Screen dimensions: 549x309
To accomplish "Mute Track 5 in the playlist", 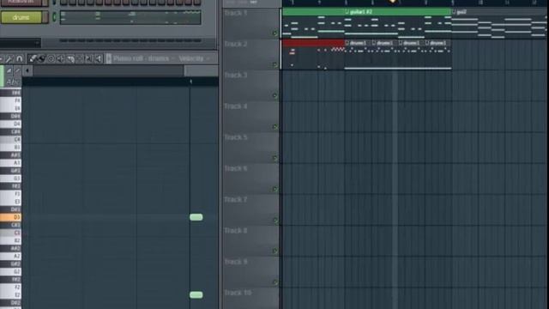I will [274, 158].
